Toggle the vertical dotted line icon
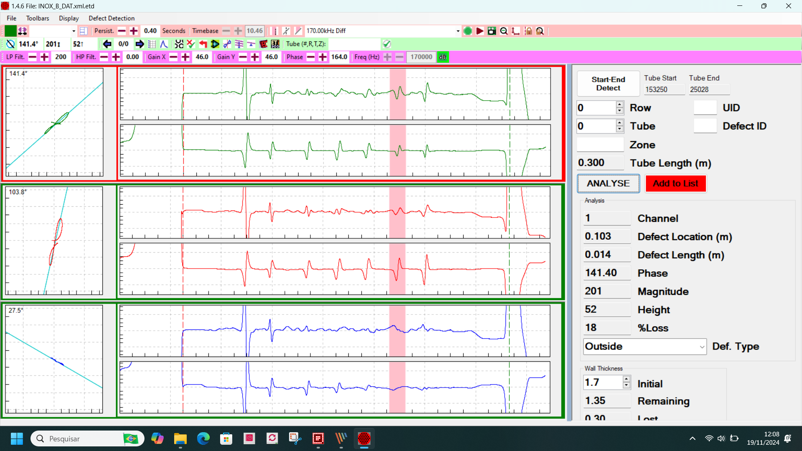The height and width of the screenshot is (451, 802). tap(275, 31)
